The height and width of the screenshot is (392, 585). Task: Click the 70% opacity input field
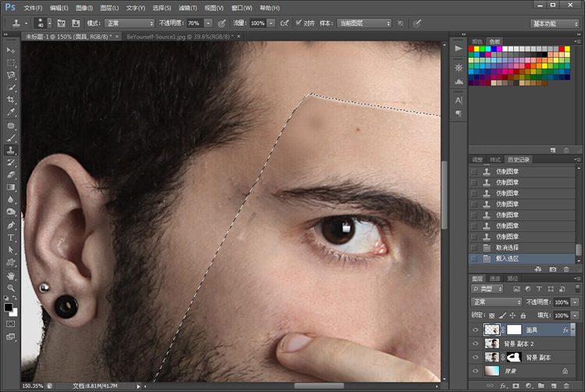coord(195,23)
